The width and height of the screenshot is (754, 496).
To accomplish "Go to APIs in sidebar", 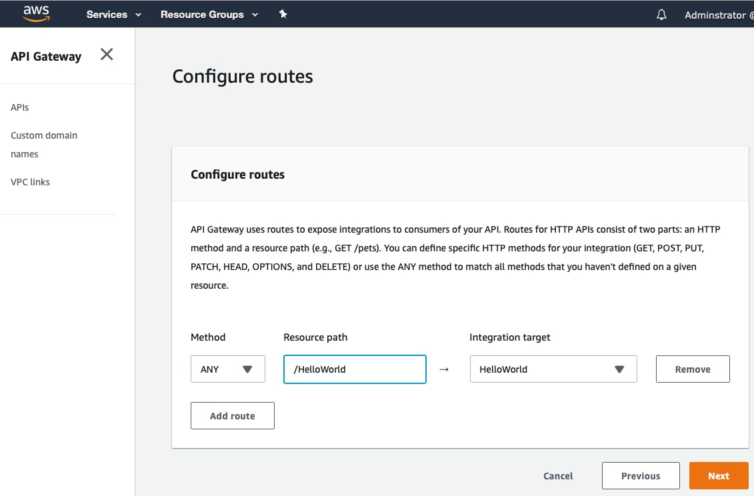I will 20,107.
